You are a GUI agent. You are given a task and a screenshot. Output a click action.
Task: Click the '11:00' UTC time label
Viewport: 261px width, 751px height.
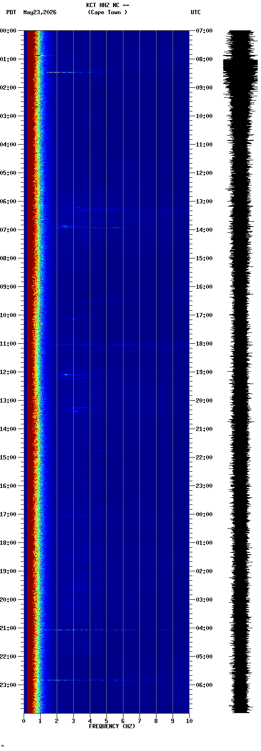tap(204, 145)
